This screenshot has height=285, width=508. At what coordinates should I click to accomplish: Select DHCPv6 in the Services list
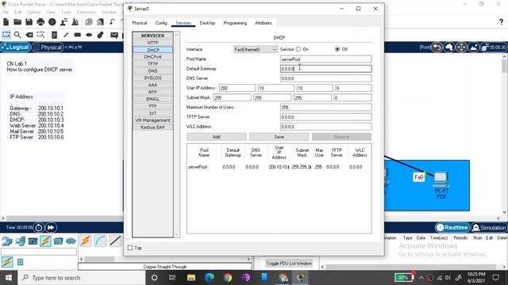tap(152, 57)
